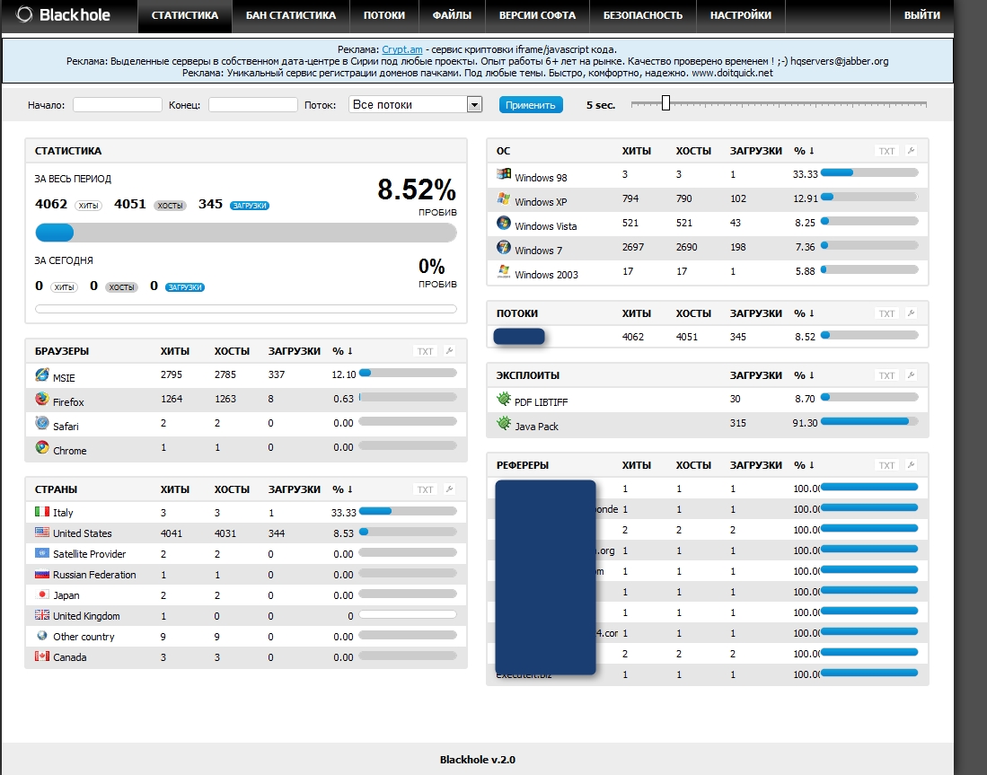Viewport: 987px width, 775px height.
Task: Switch to the НАСТРОЙКИ tab
Action: click(x=741, y=15)
